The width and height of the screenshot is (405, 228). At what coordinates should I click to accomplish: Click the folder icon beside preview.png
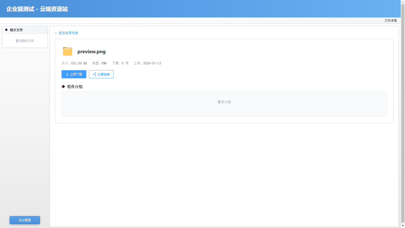67,51
